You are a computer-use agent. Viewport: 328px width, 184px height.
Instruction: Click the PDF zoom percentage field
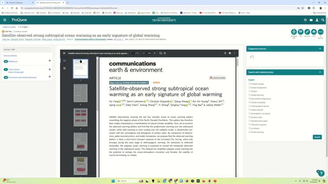click(149, 53)
